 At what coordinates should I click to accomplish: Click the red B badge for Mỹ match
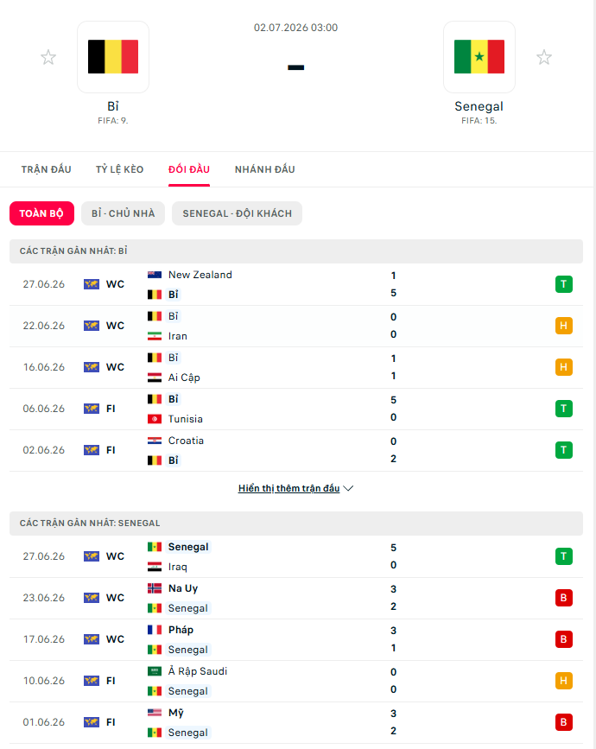tap(563, 722)
